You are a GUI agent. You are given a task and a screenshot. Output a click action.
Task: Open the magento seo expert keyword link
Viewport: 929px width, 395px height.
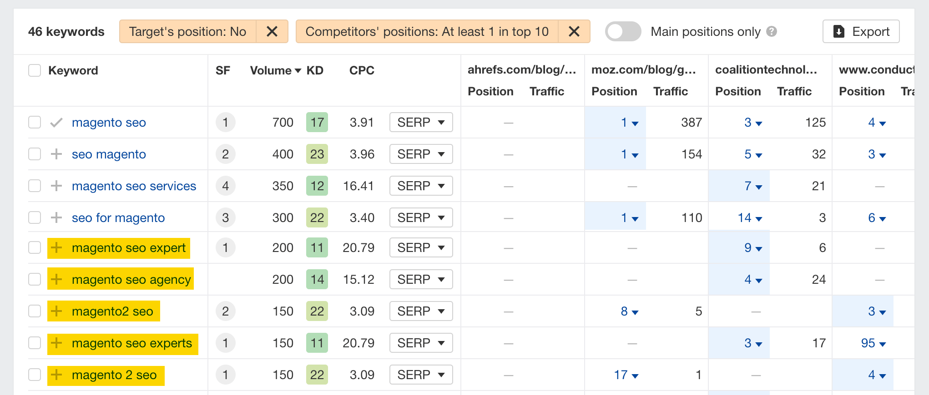click(x=129, y=247)
